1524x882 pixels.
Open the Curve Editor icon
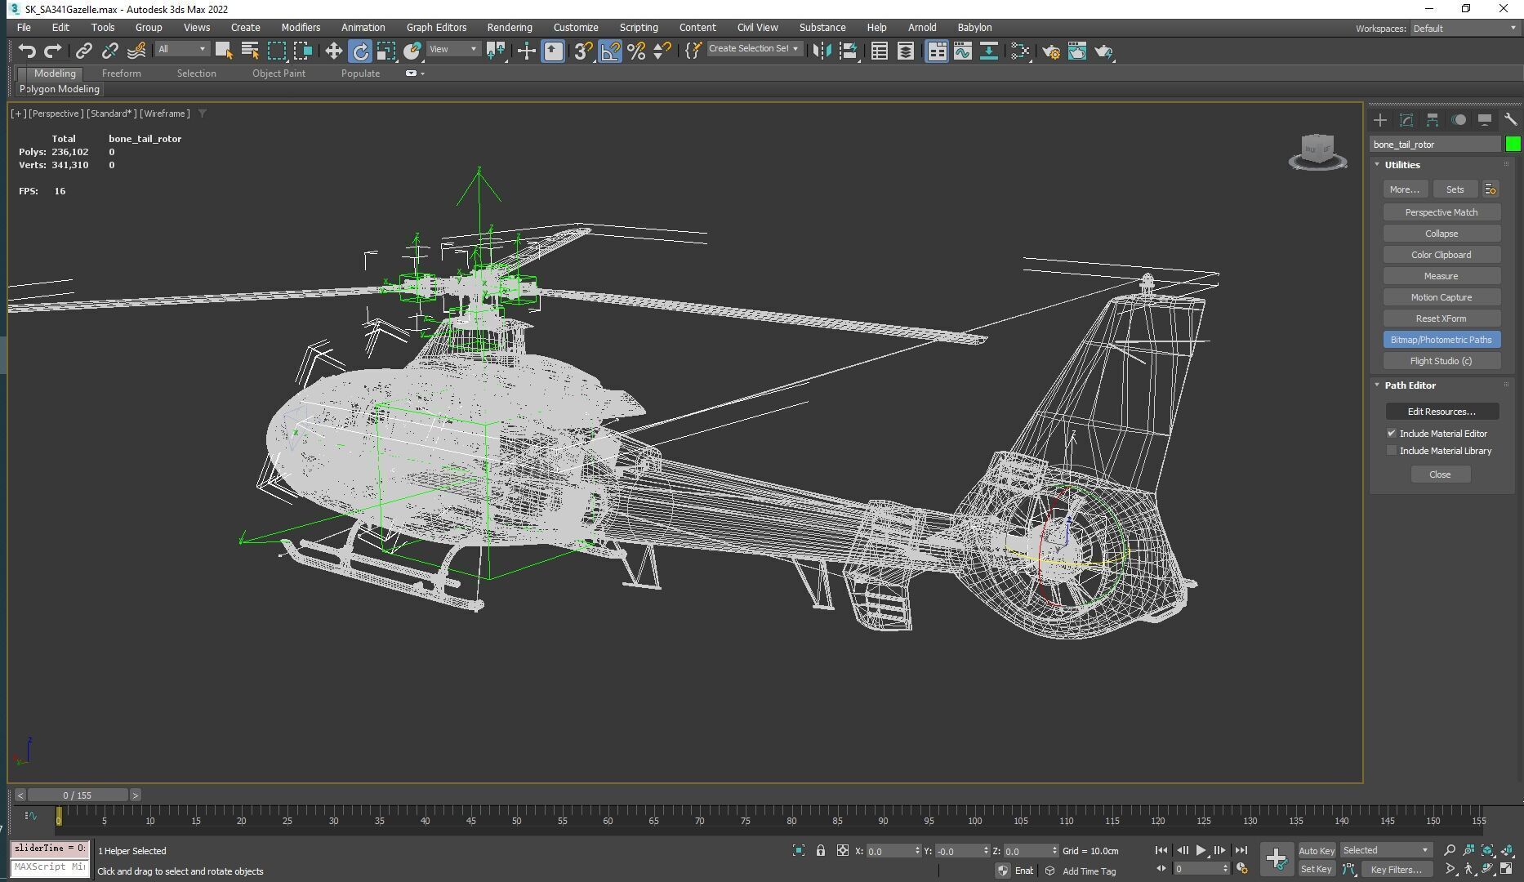(962, 51)
